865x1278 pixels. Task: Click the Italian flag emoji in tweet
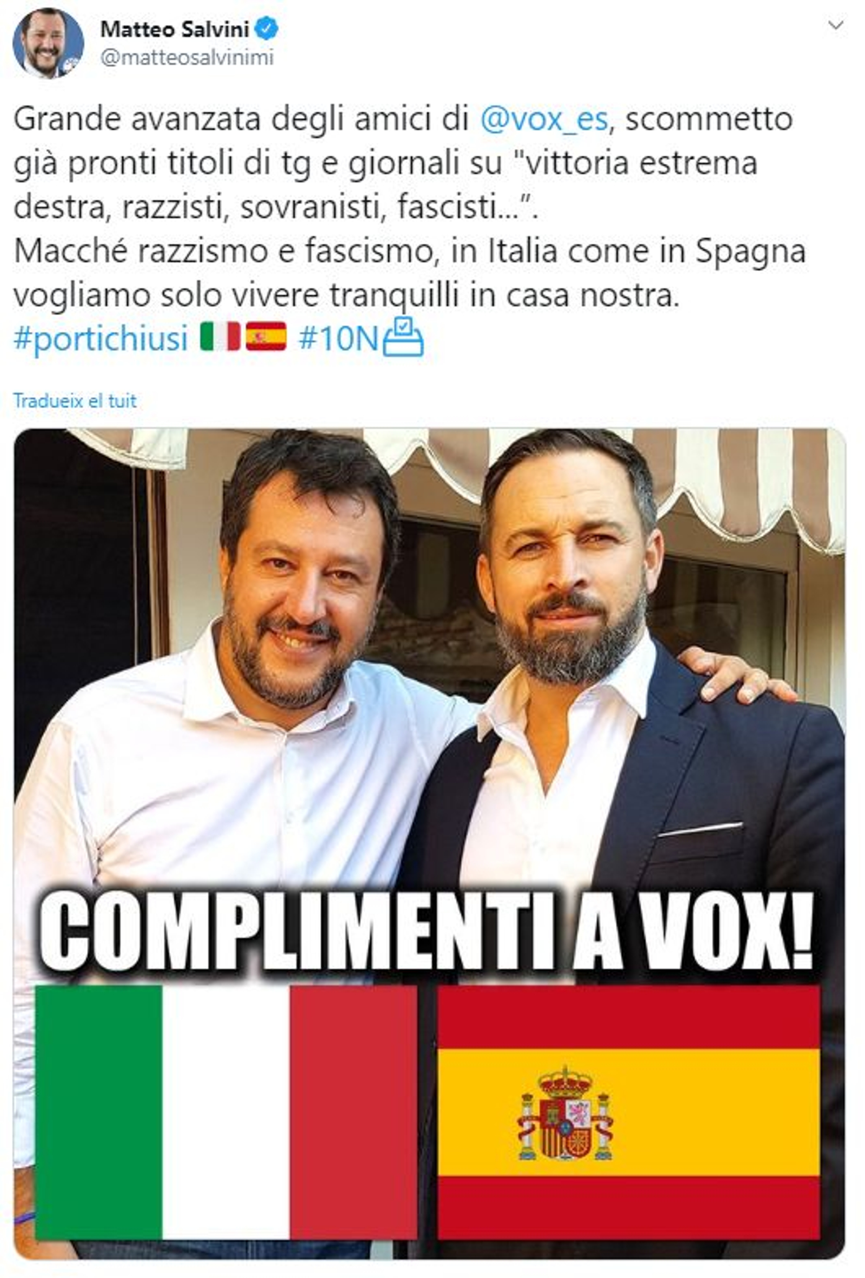(220, 337)
